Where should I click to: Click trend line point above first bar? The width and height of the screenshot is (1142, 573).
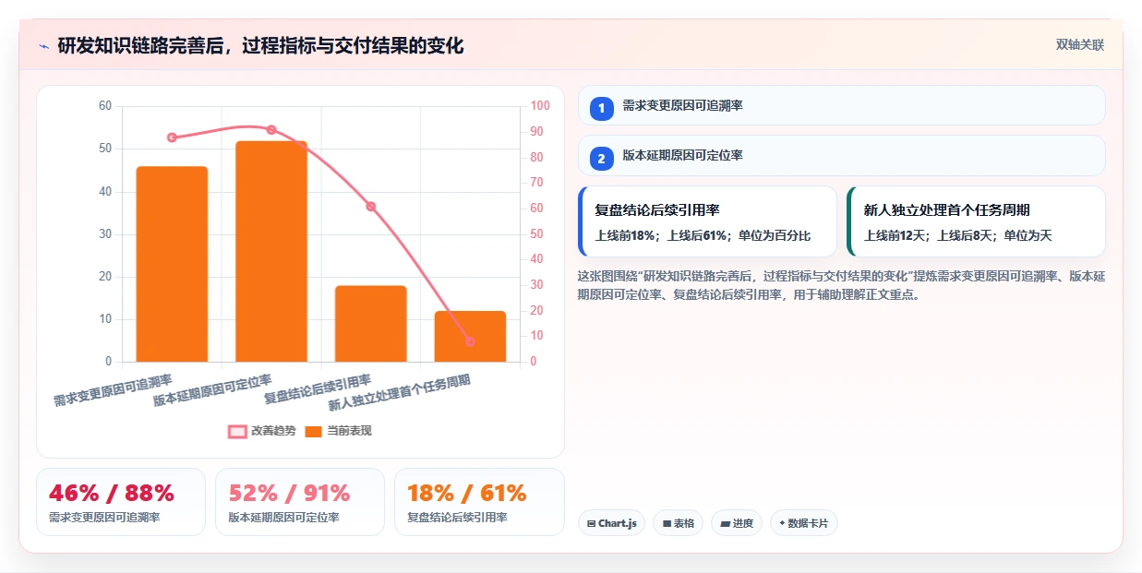pos(172,137)
